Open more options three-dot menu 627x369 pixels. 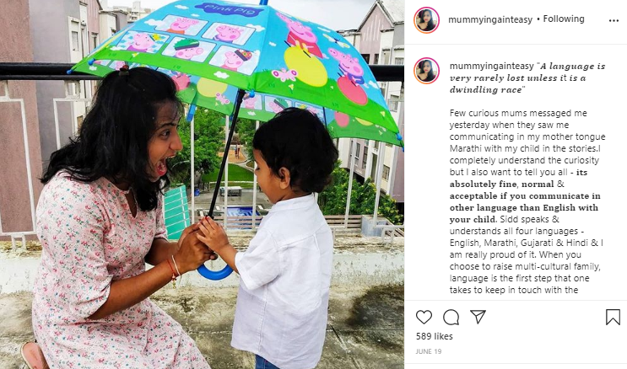(x=613, y=21)
